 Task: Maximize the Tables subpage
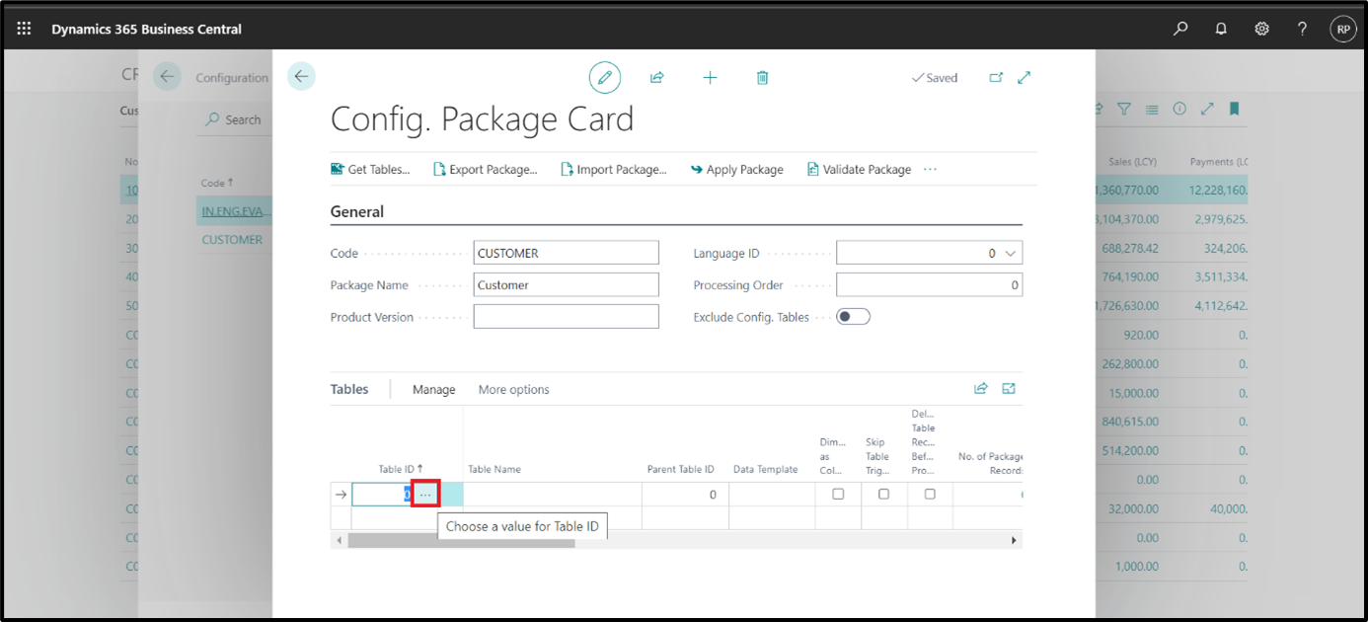[x=1009, y=389]
